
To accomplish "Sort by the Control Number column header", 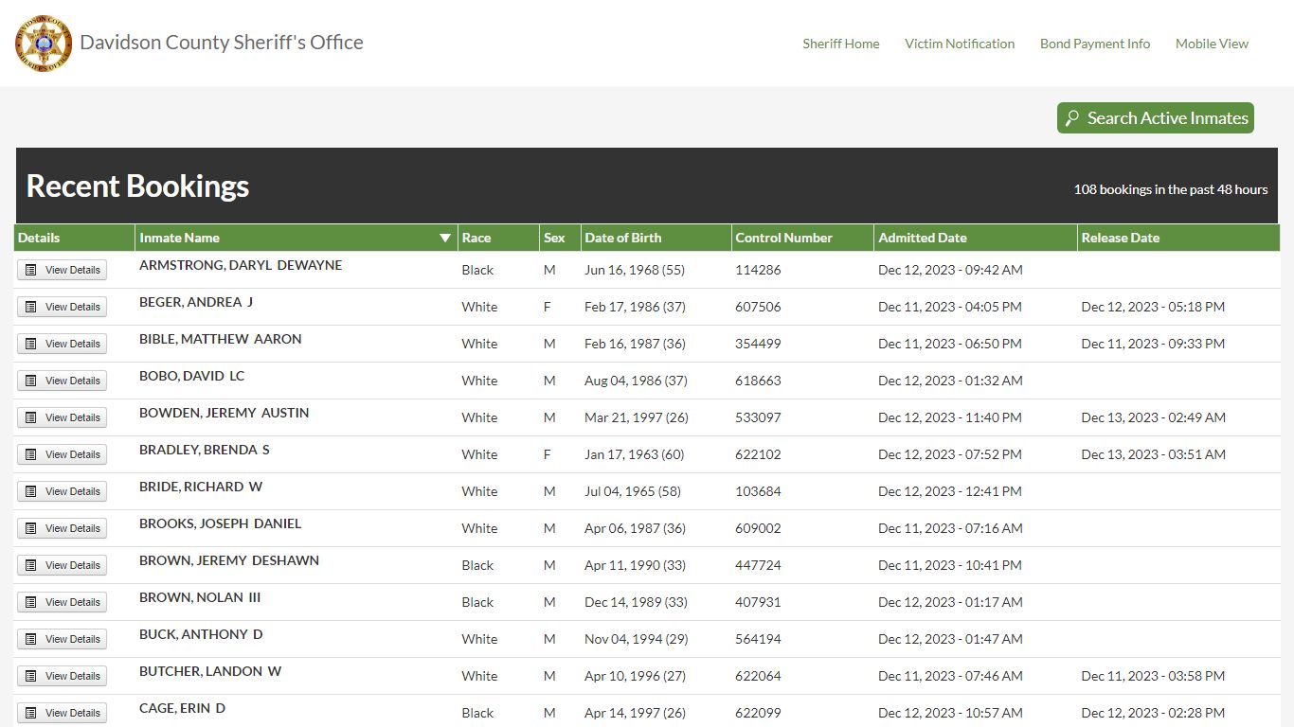I will coord(802,238).
